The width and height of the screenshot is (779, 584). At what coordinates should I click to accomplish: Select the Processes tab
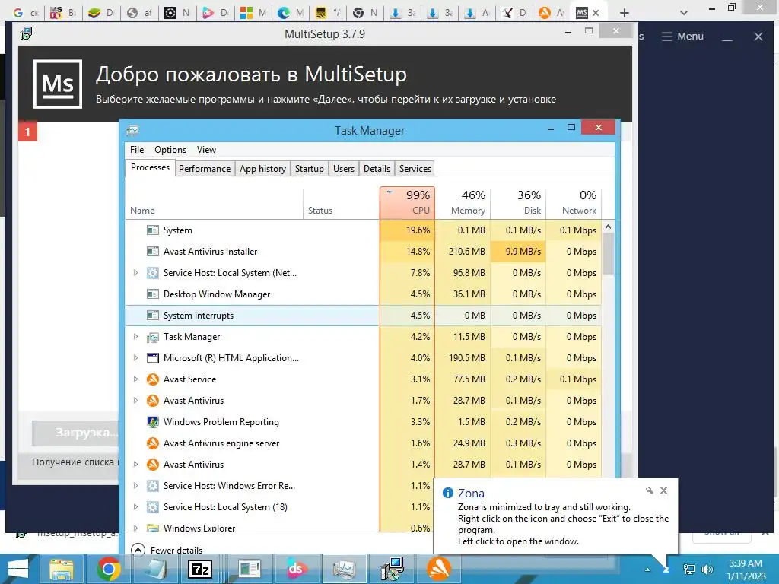(150, 167)
